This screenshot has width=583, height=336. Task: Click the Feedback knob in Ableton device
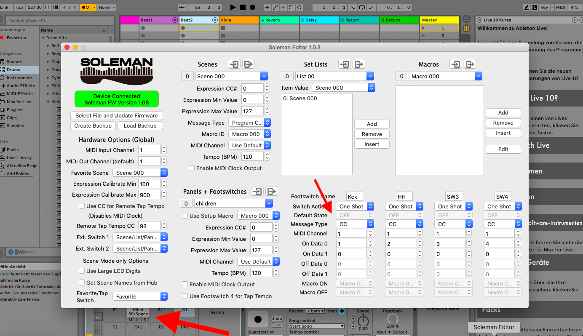click(x=392, y=318)
